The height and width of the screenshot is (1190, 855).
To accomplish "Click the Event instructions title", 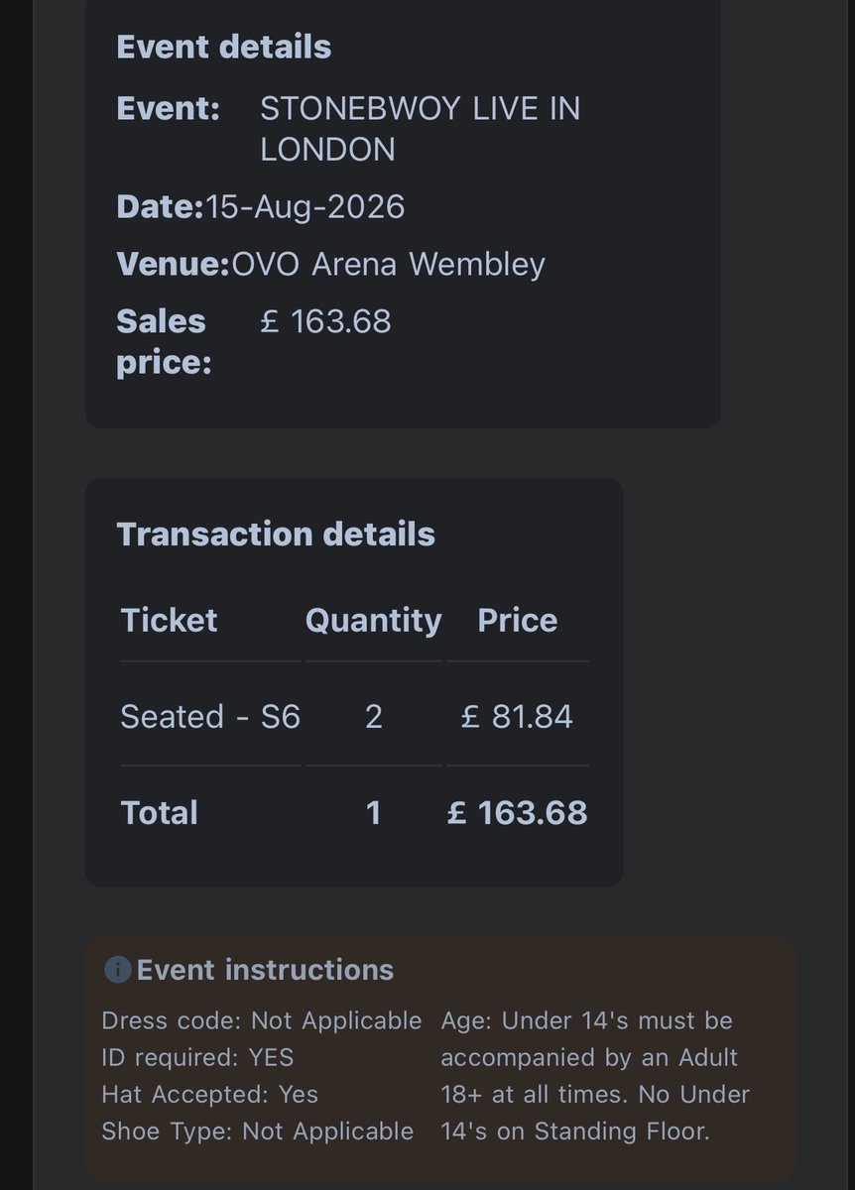I will pyautogui.click(x=265, y=970).
